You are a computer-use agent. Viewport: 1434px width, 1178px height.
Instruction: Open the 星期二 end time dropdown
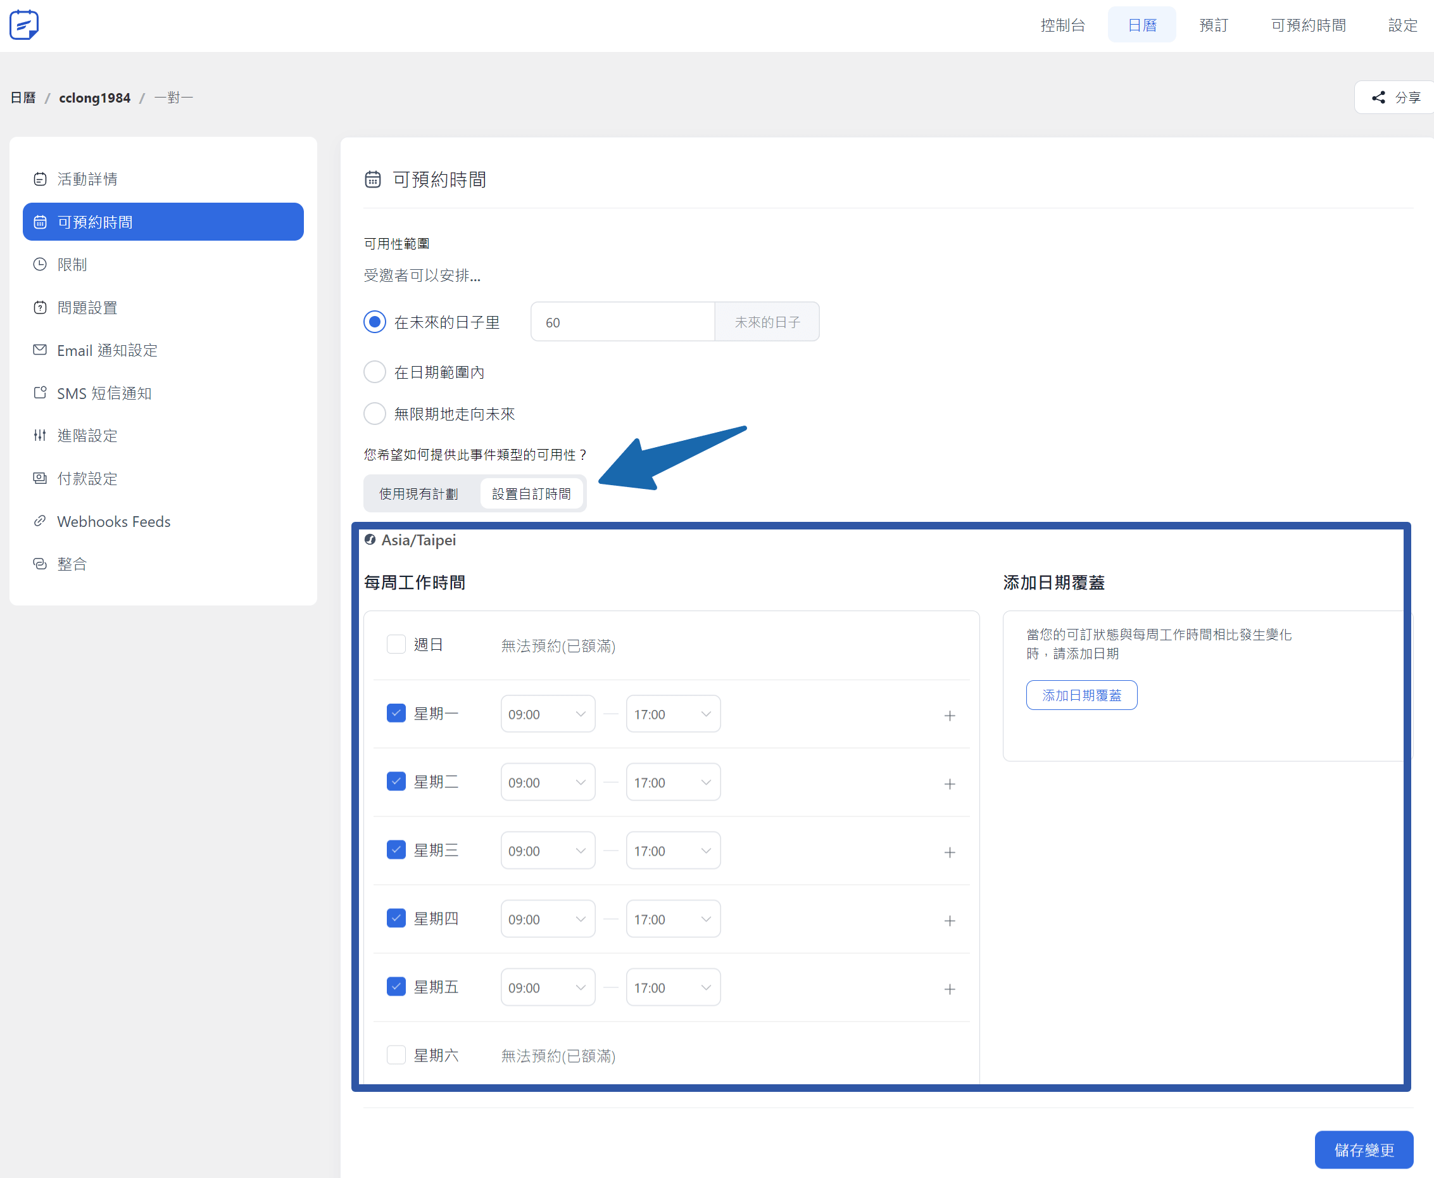click(x=672, y=782)
